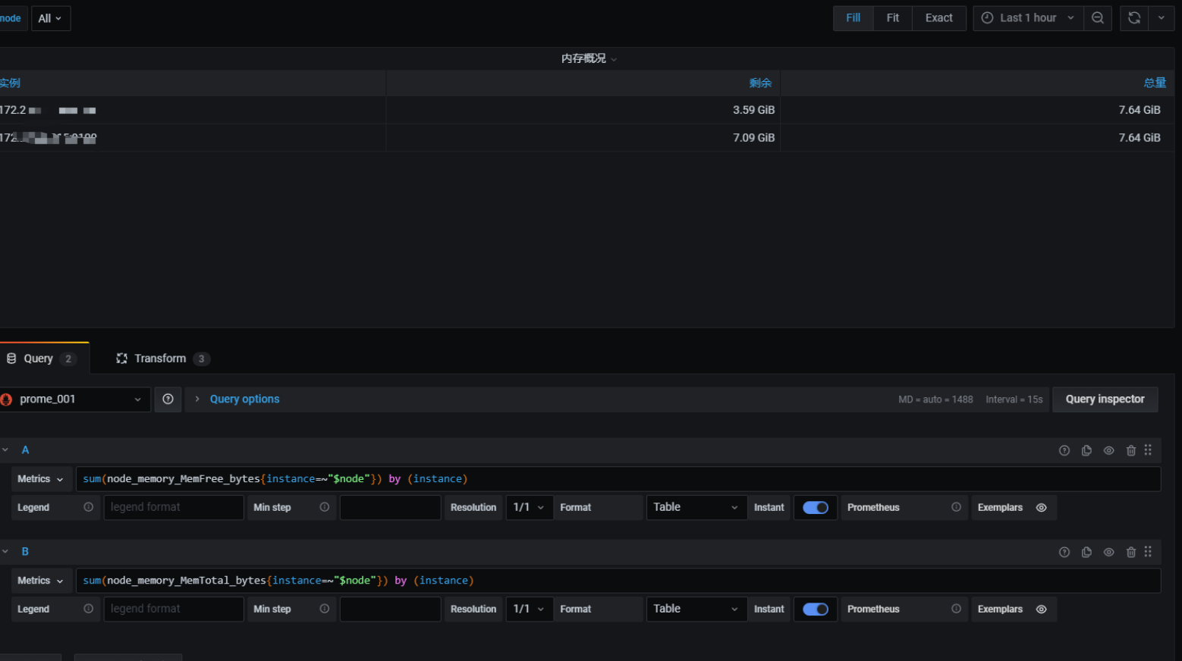Click the query B name label
The image size is (1182, 661).
click(25, 552)
